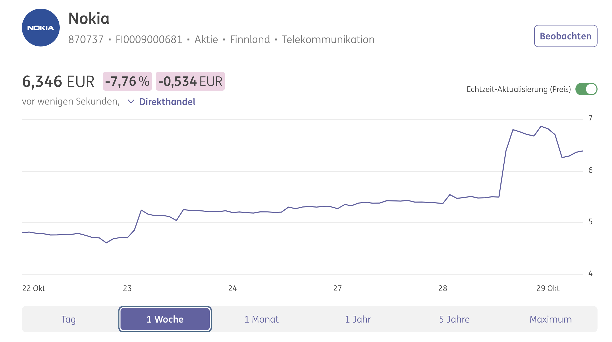
Task: Click the -0,534 EUR change badge
Action: pyautogui.click(x=190, y=81)
